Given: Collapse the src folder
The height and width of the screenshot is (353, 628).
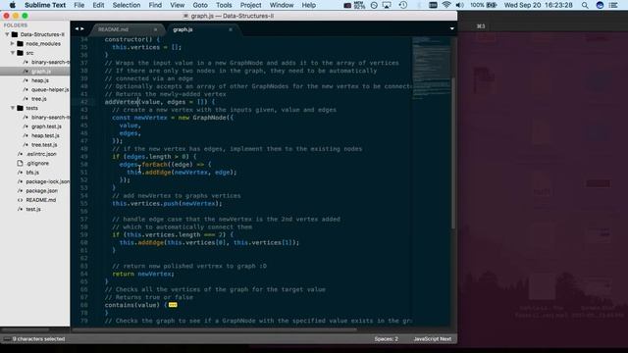Looking at the screenshot, I should 13,53.
